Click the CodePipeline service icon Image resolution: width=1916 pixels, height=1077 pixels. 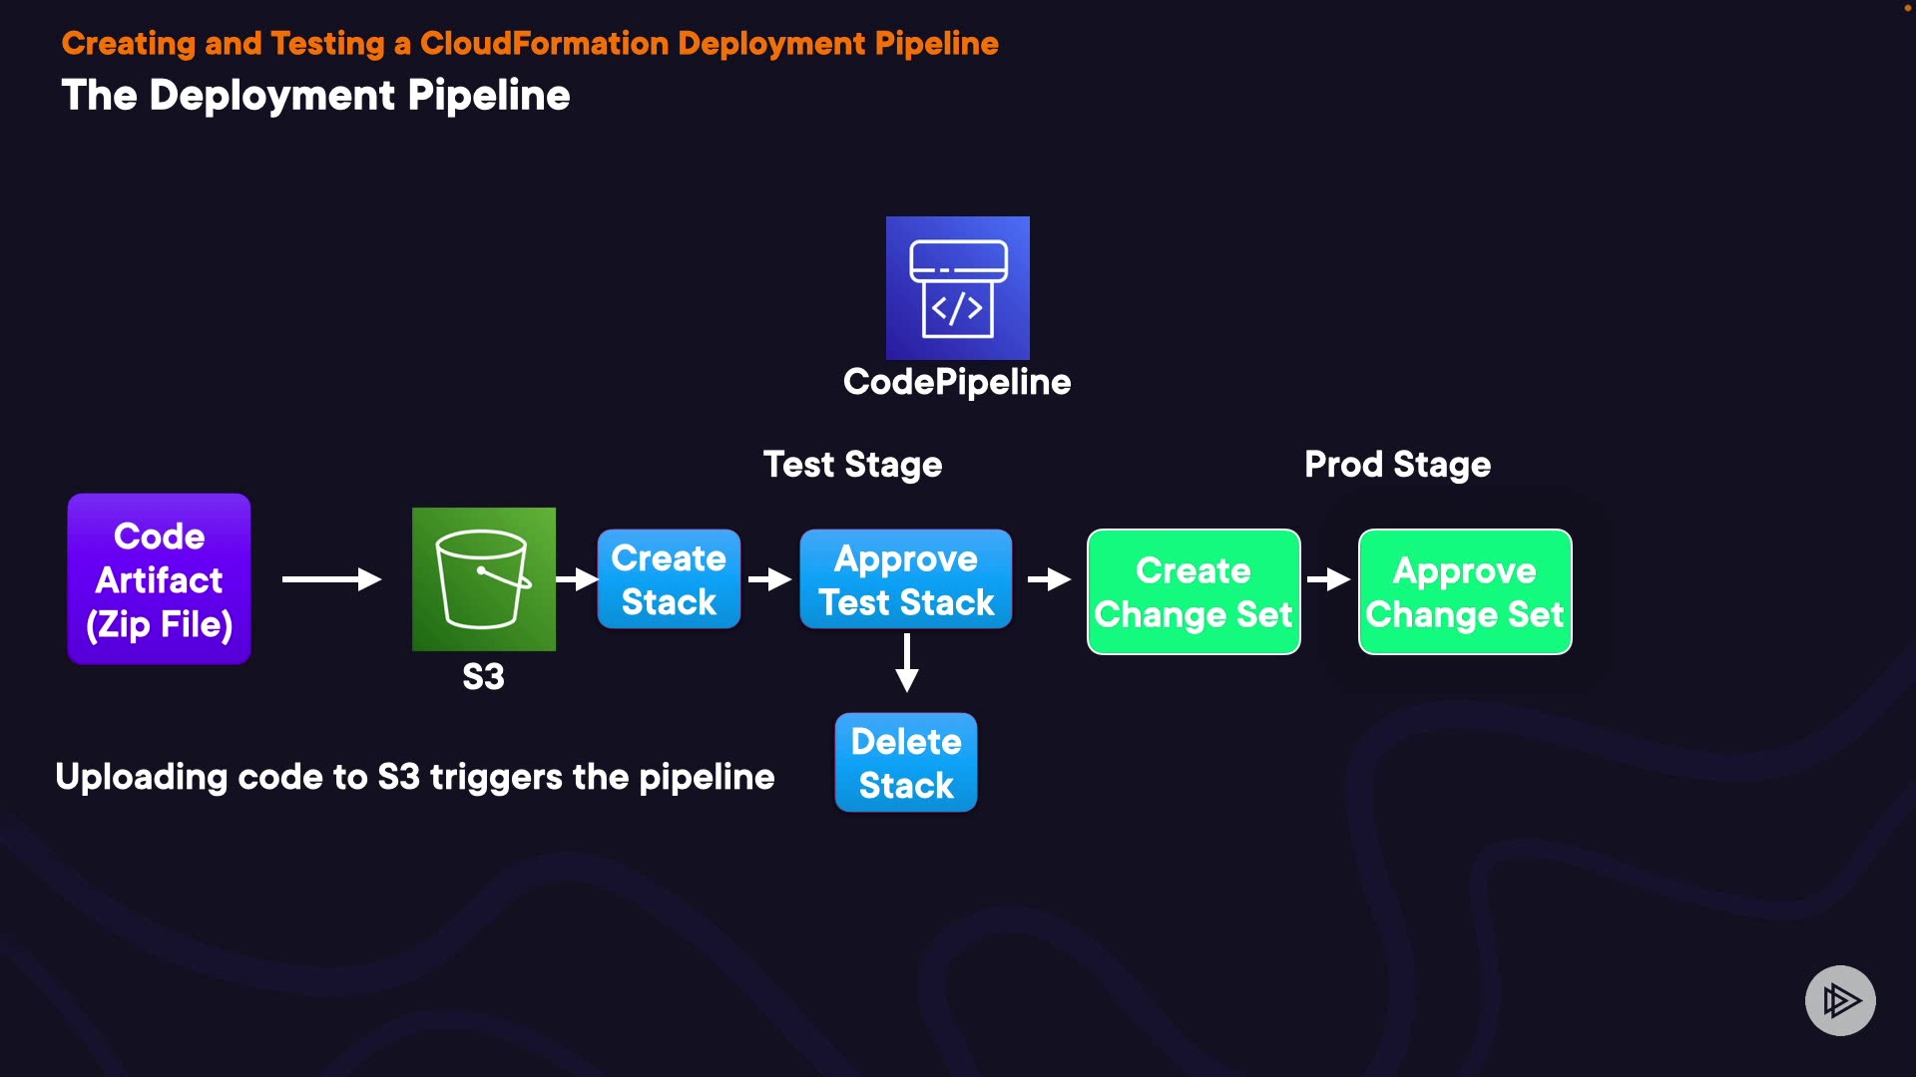click(x=957, y=287)
